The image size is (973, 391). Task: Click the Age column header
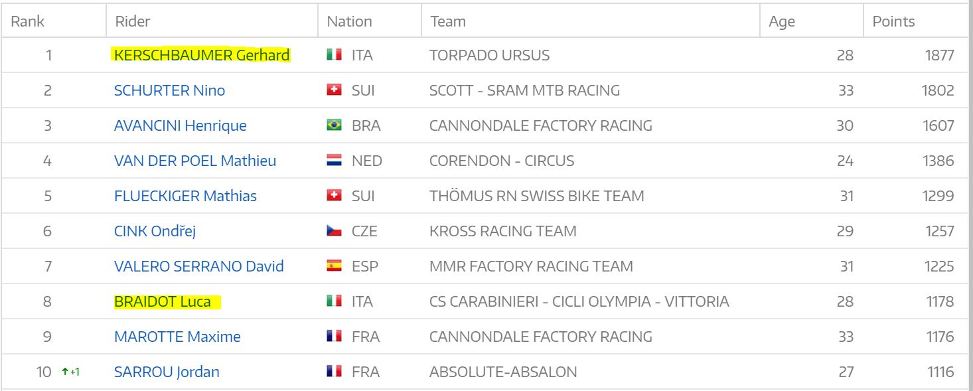click(x=782, y=21)
